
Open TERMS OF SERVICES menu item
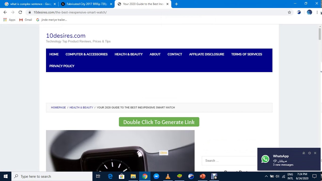[x=247, y=54]
